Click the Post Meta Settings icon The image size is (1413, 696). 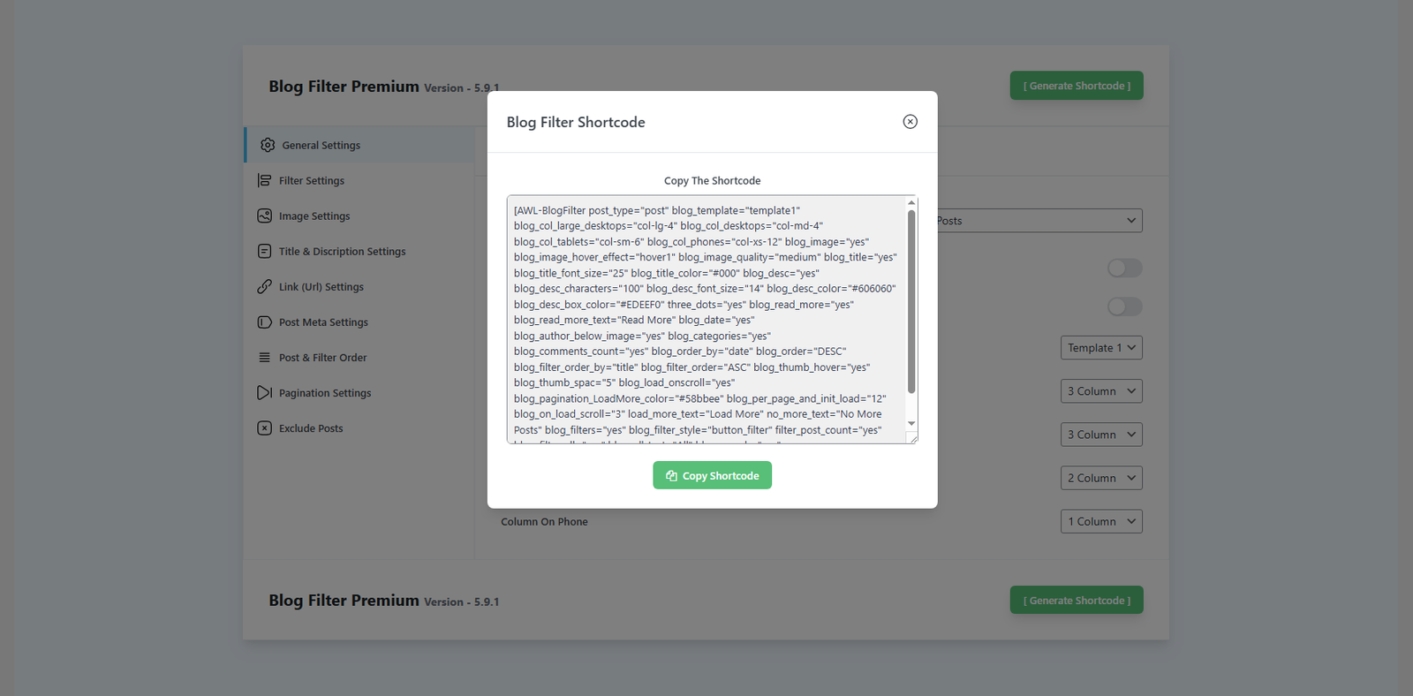[x=264, y=322]
